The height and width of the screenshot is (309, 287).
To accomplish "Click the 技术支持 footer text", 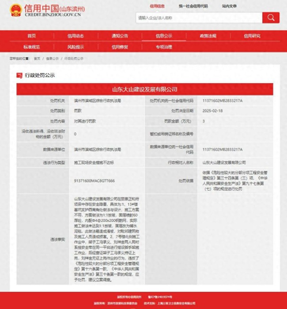I will click(170, 303).
